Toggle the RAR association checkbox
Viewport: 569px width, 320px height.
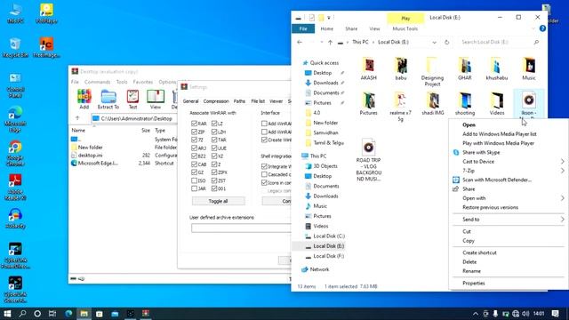click(194, 124)
